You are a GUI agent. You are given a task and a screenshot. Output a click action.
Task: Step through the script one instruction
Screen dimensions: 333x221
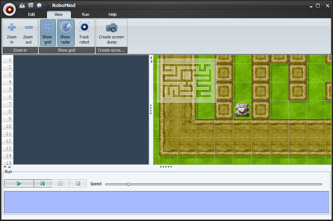43,183
